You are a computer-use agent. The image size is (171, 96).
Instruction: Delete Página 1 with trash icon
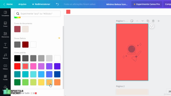tap(153, 21)
